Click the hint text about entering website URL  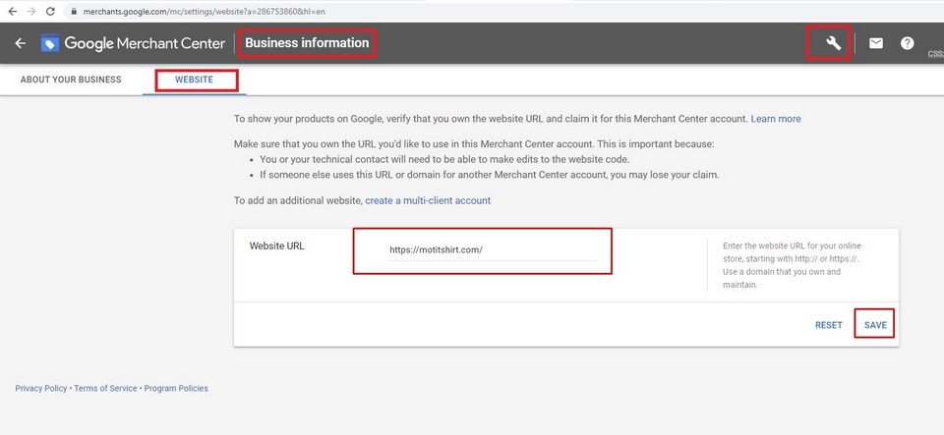pyautogui.click(x=793, y=265)
